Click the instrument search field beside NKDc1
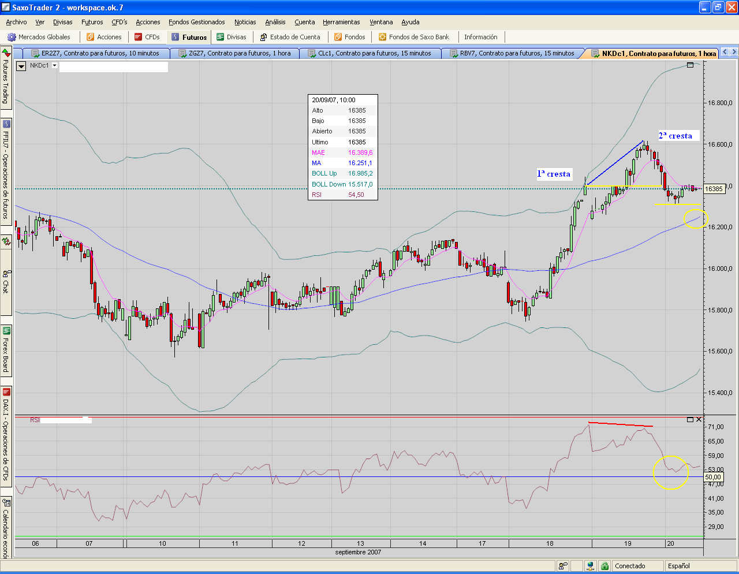Image resolution: width=739 pixels, height=574 pixels. pyautogui.click(x=114, y=67)
